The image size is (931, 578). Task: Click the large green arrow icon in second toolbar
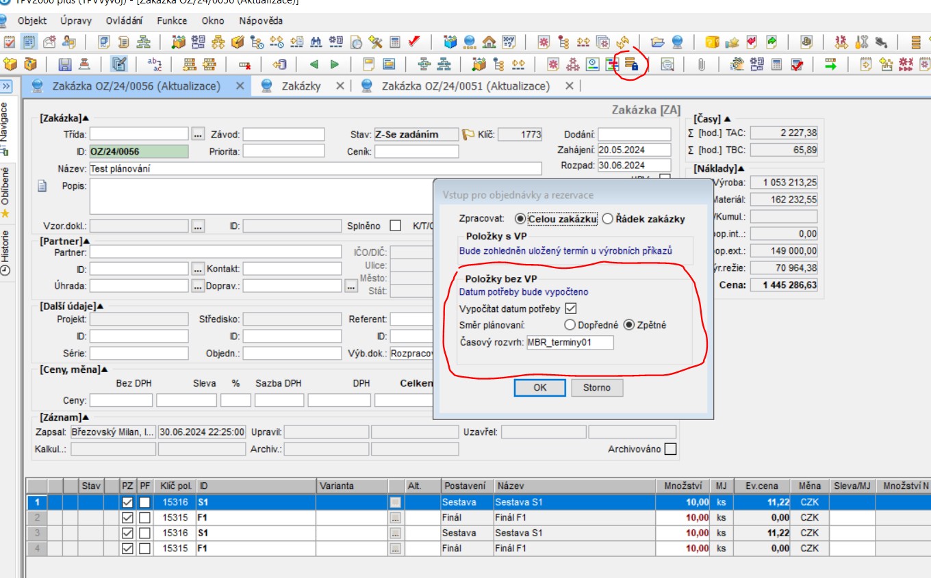pos(830,64)
